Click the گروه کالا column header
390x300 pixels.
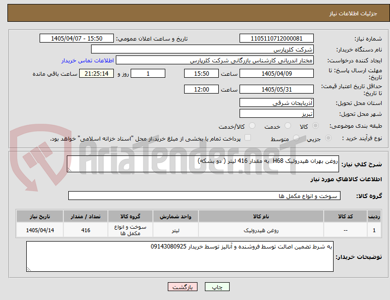pos(130,216)
